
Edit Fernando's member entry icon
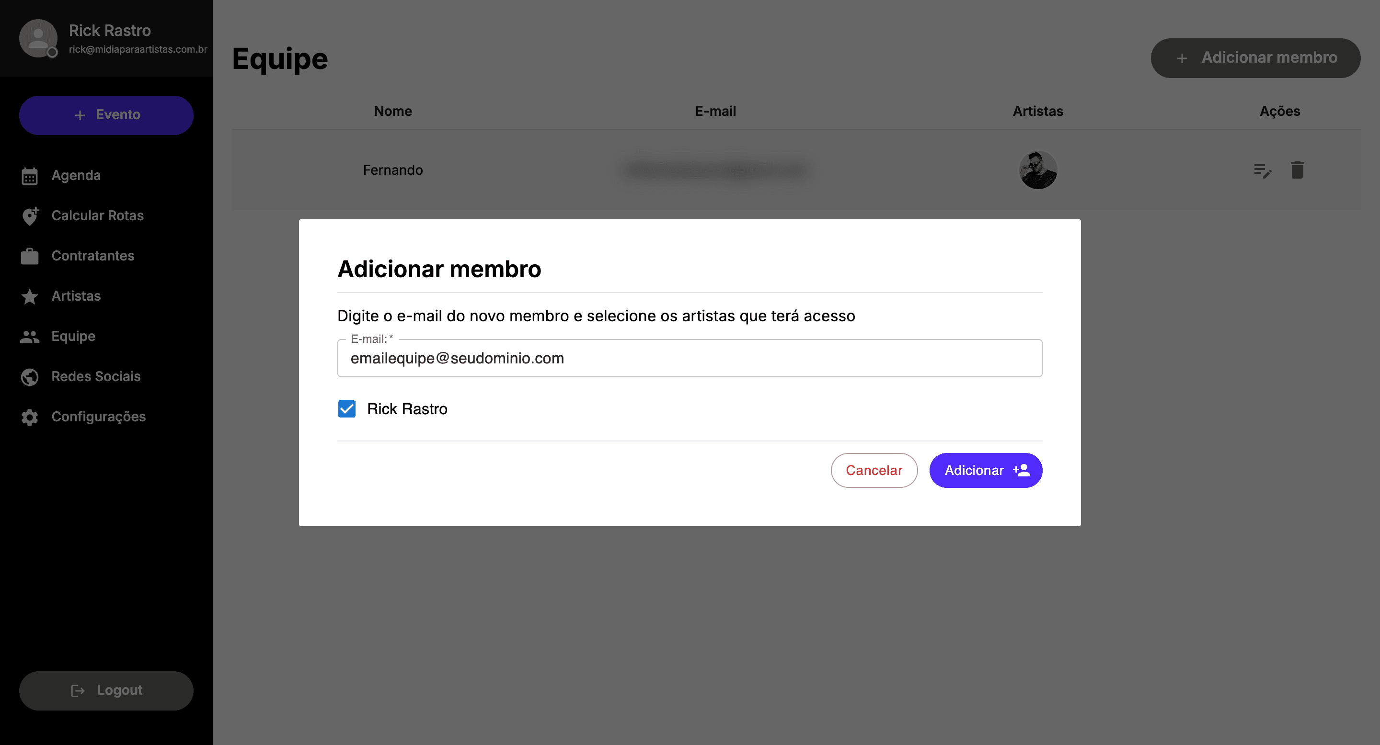point(1263,171)
